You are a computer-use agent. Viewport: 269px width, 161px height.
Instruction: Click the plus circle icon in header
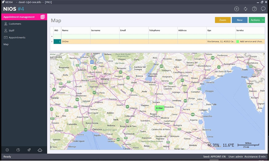point(237,9)
